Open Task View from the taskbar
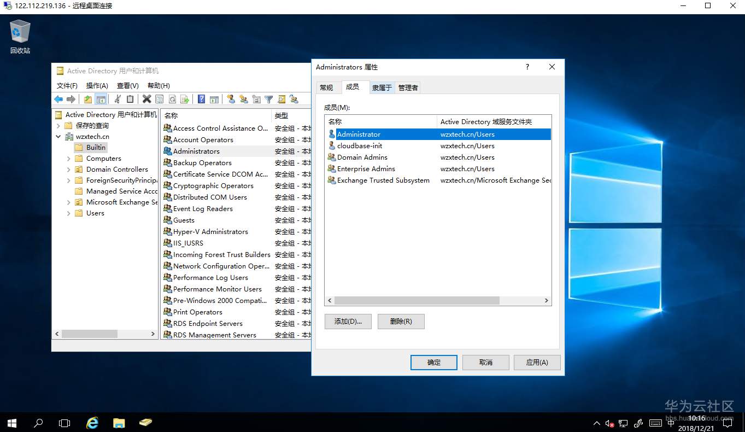745x432 pixels. (x=64, y=423)
